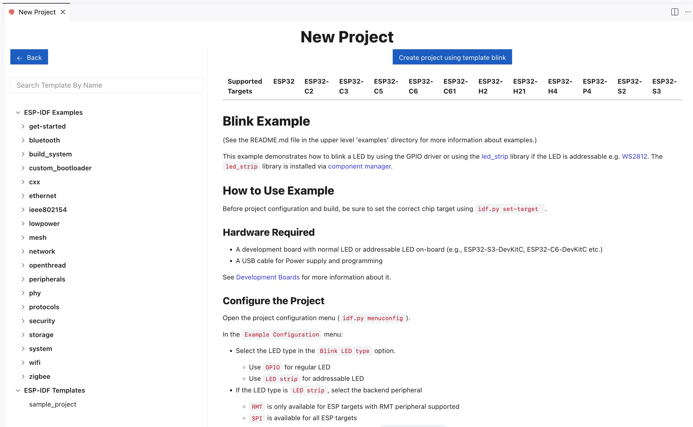
Task: Expand the bluetooth examples folder
Action: pyautogui.click(x=23, y=140)
